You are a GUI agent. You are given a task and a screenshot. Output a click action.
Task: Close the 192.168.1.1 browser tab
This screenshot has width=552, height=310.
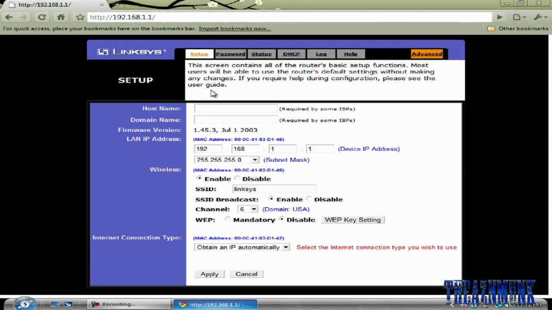(102, 5)
